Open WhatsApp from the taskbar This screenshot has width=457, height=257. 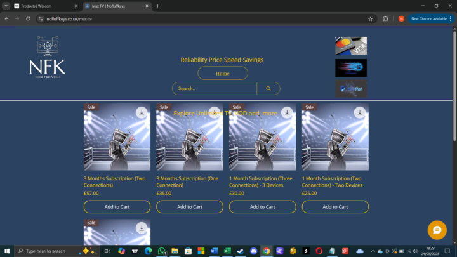click(x=161, y=251)
